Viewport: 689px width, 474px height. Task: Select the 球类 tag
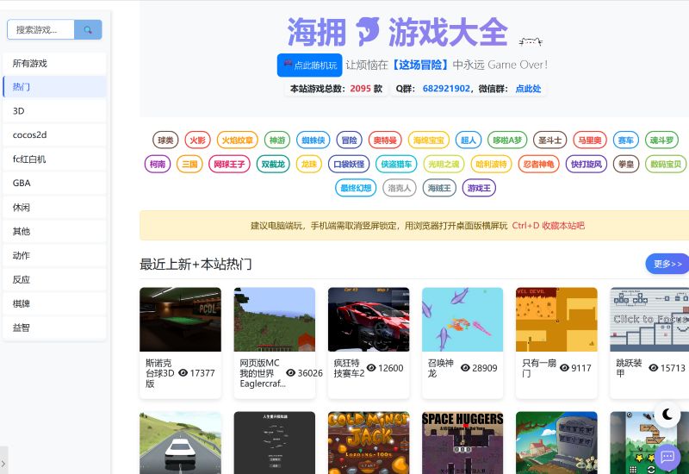click(165, 140)
